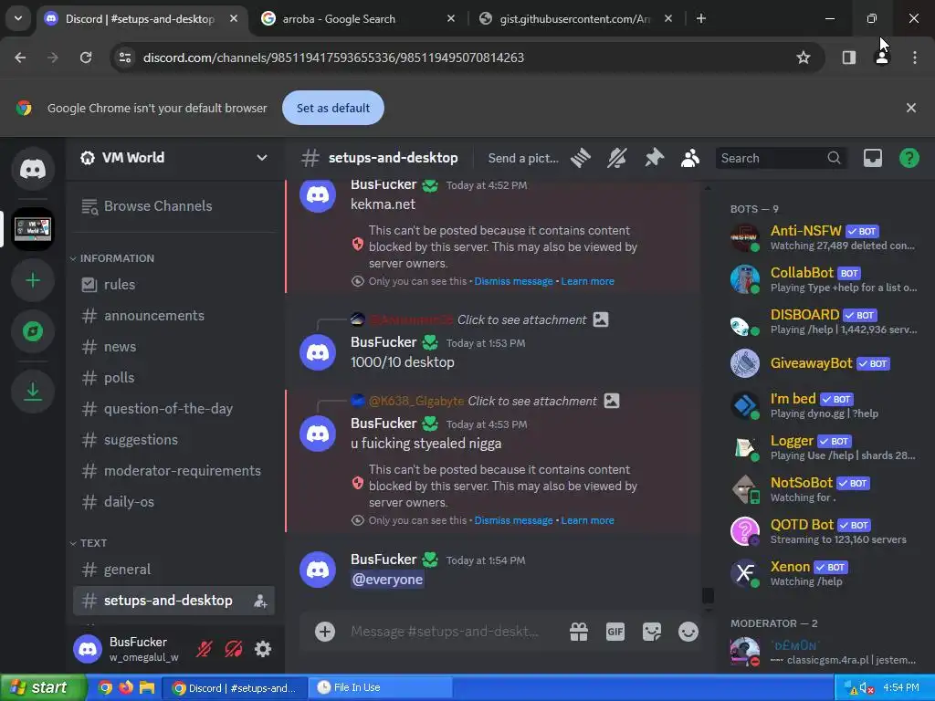This screenshot has width=935, height=701.
Task: Open Explore Discoverable Servers compass icon
Action: (33, 331)
